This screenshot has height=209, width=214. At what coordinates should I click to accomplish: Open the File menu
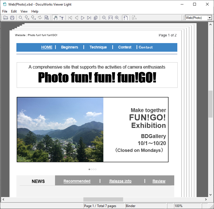click(x=5, y=11)
